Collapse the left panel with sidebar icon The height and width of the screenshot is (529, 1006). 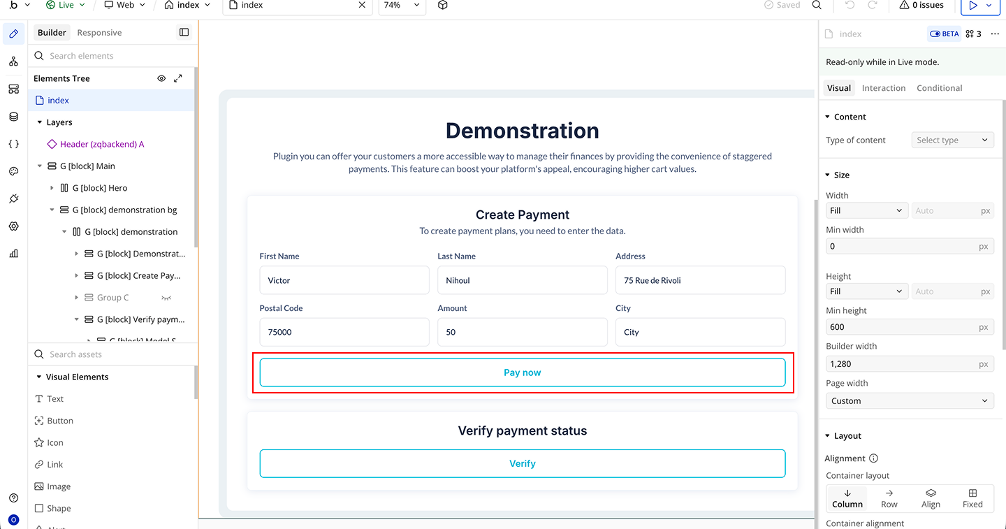pos(184,32)
